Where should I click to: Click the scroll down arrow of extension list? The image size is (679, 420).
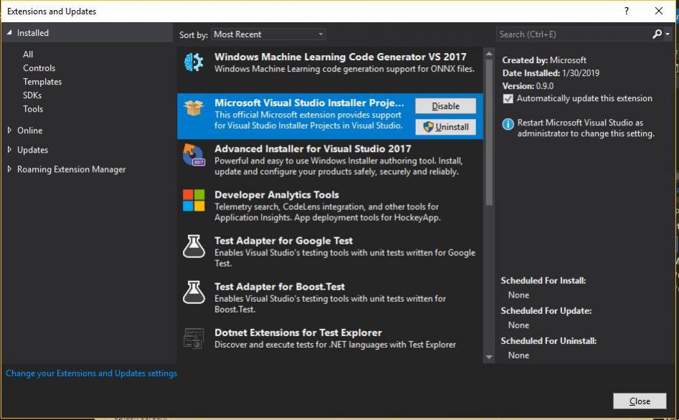[489, 357]
